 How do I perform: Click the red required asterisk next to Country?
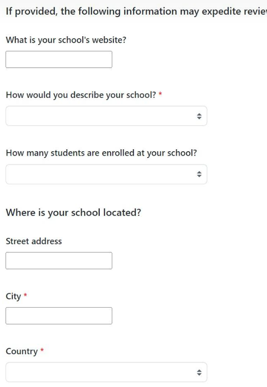(x=42, y=350)
